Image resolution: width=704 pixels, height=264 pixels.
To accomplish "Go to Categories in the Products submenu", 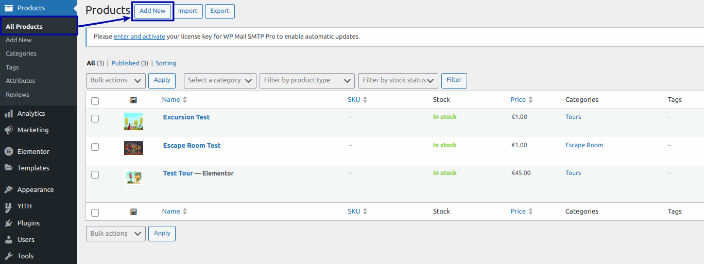I will [x=21, y=54].
